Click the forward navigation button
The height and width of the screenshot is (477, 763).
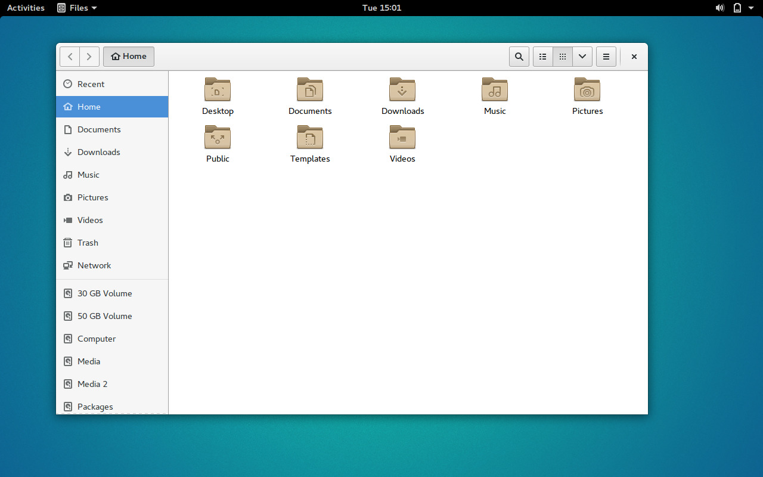pos(89,56)
